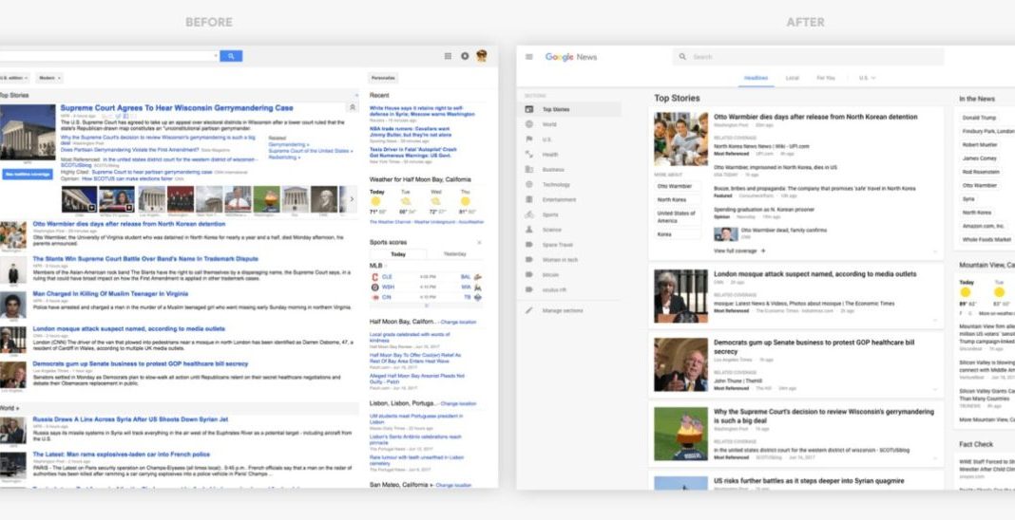
Task: Click the Space Travel label icon
Action: (528, 244)
